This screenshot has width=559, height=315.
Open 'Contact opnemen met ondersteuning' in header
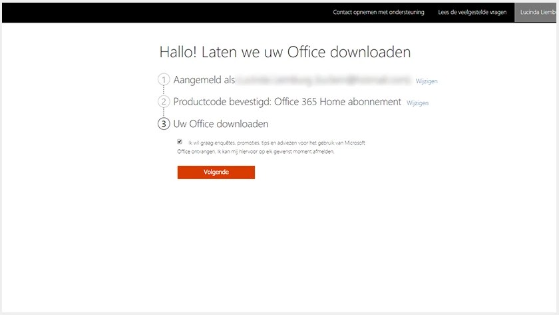point(378,12)
